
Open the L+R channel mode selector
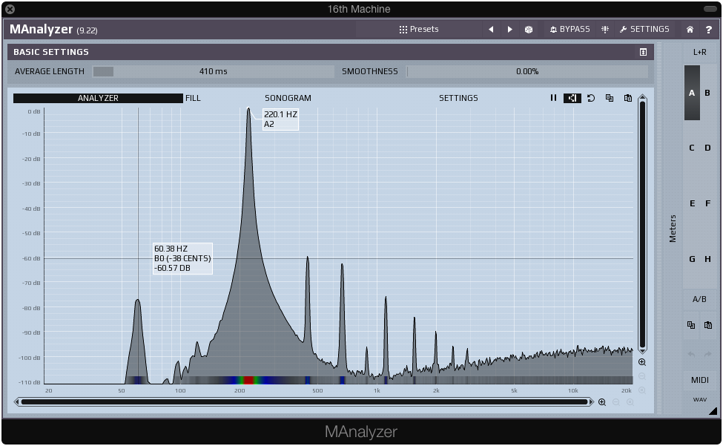(x=700, y=52)
